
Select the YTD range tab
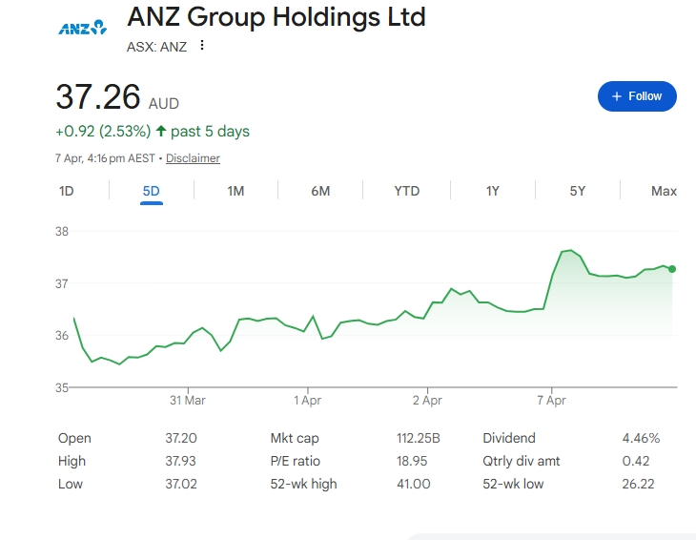point(406,191)
